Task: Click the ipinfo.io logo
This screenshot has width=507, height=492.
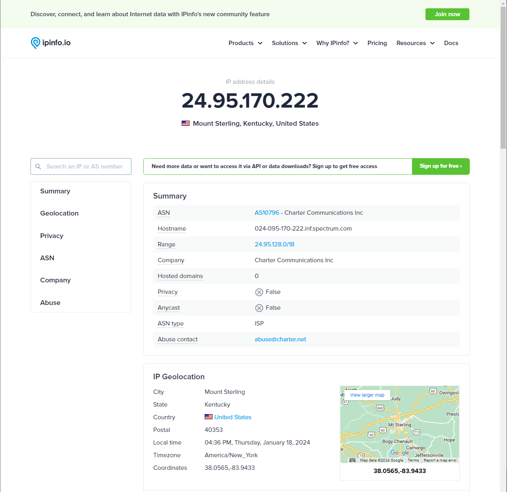Action: pyautogui.click(x=51, y=43)
